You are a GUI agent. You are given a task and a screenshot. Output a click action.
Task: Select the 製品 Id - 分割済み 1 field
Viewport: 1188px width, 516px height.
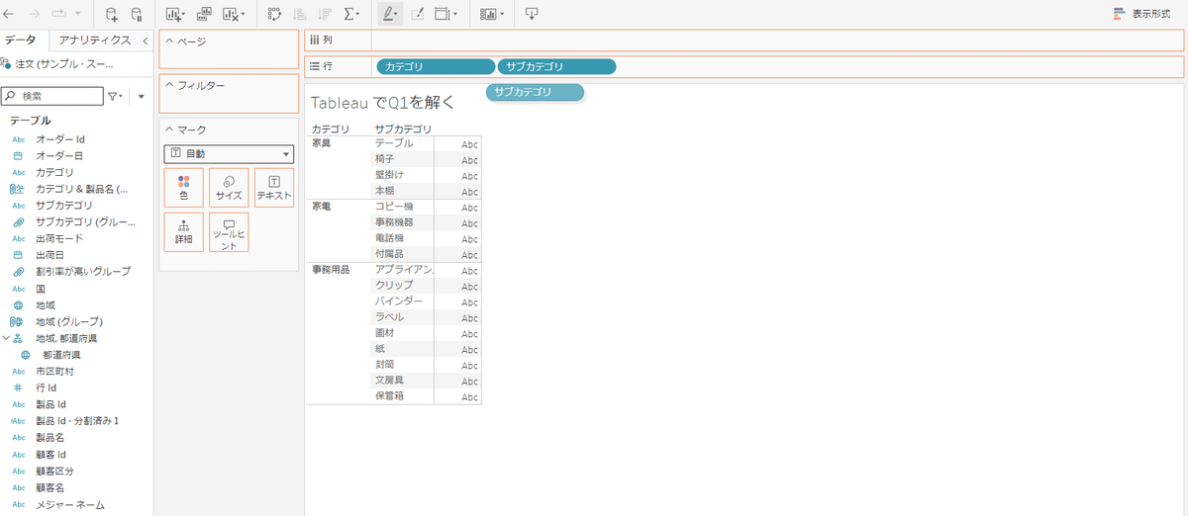(x=77, y=421)
